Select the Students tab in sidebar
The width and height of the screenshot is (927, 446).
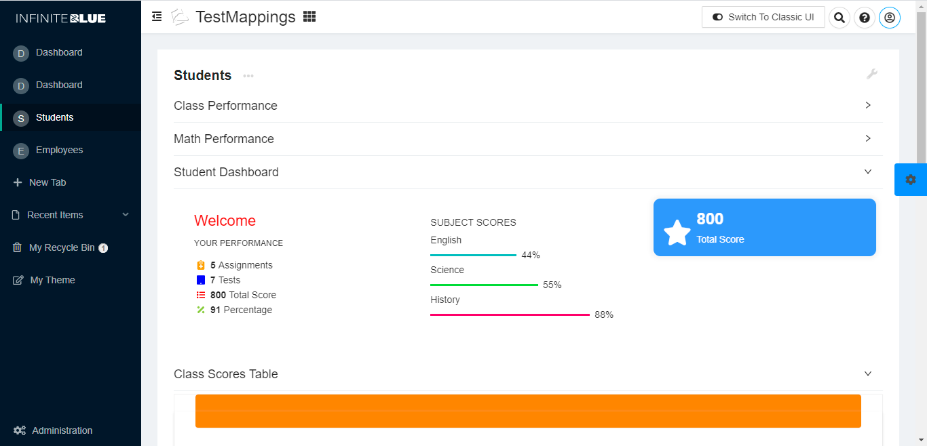click(x=71, y=117)
